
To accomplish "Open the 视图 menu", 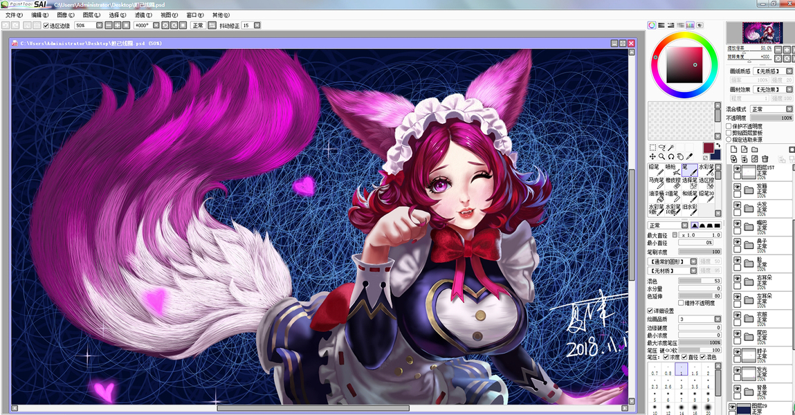I will pos(169,15).
